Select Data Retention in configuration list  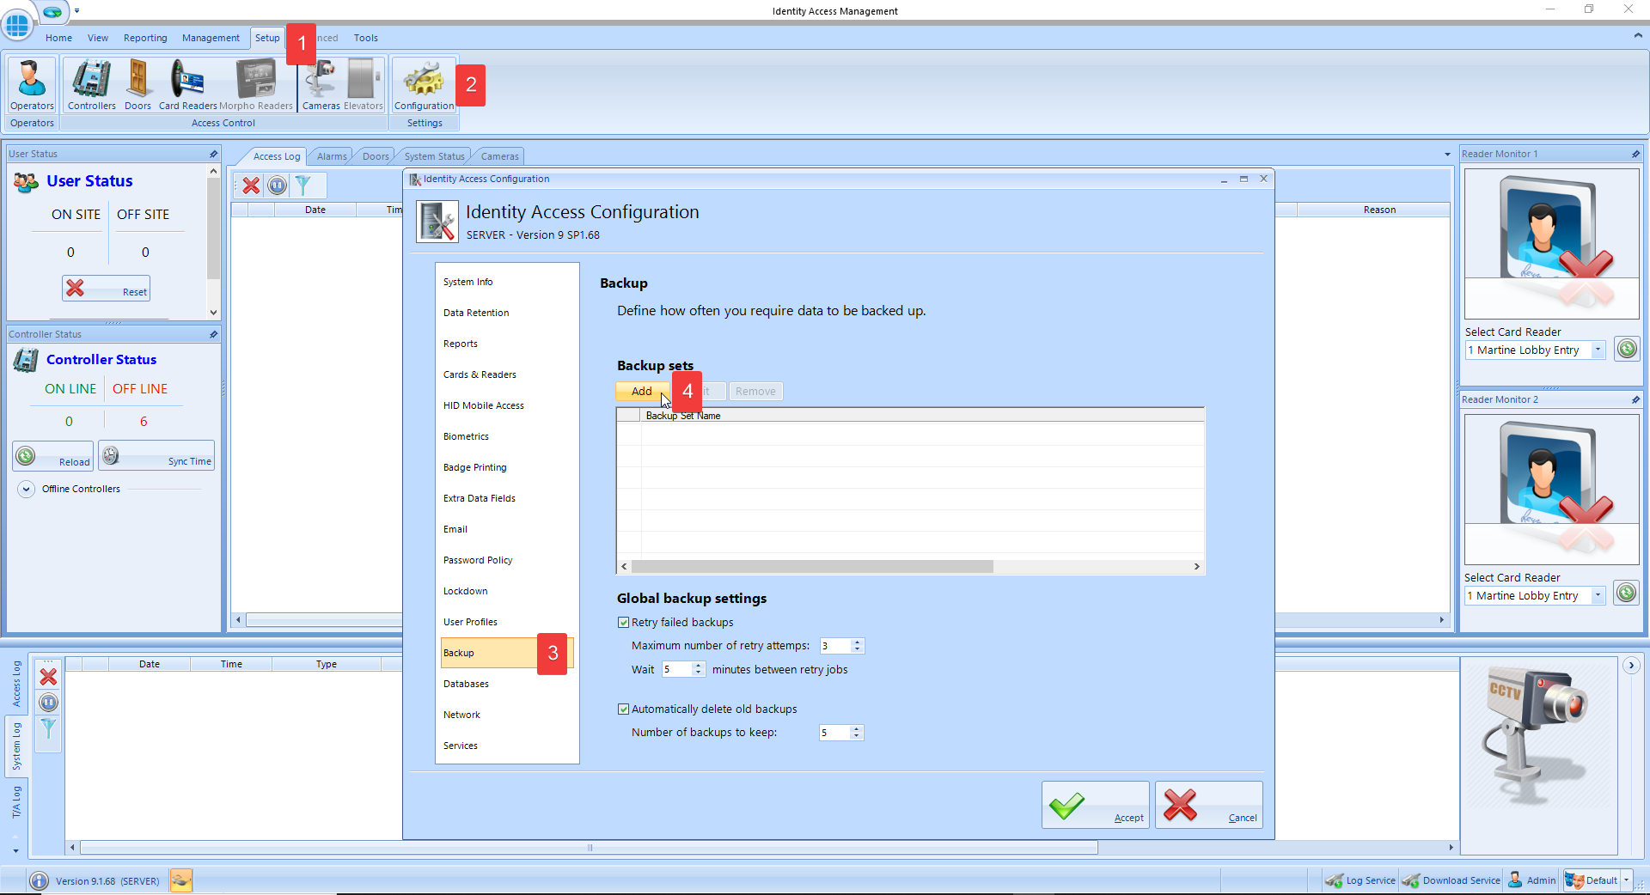pyautogui.click(x=506, y=313)
